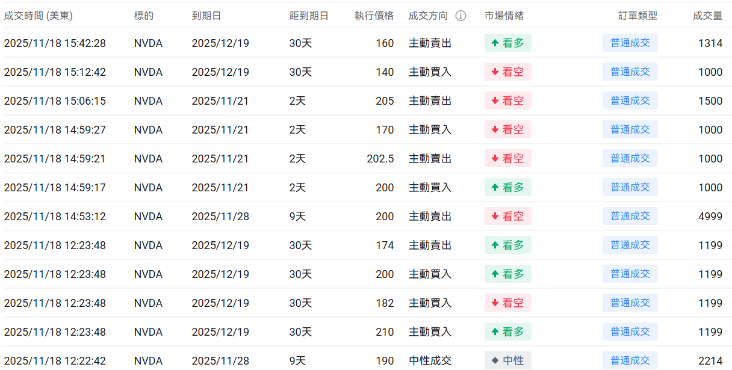Click the info icon beside 成交方向 header

click(x=461, y=16)
